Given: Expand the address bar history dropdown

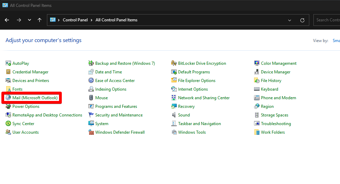Looking at the screenshot, I should 290,20.
